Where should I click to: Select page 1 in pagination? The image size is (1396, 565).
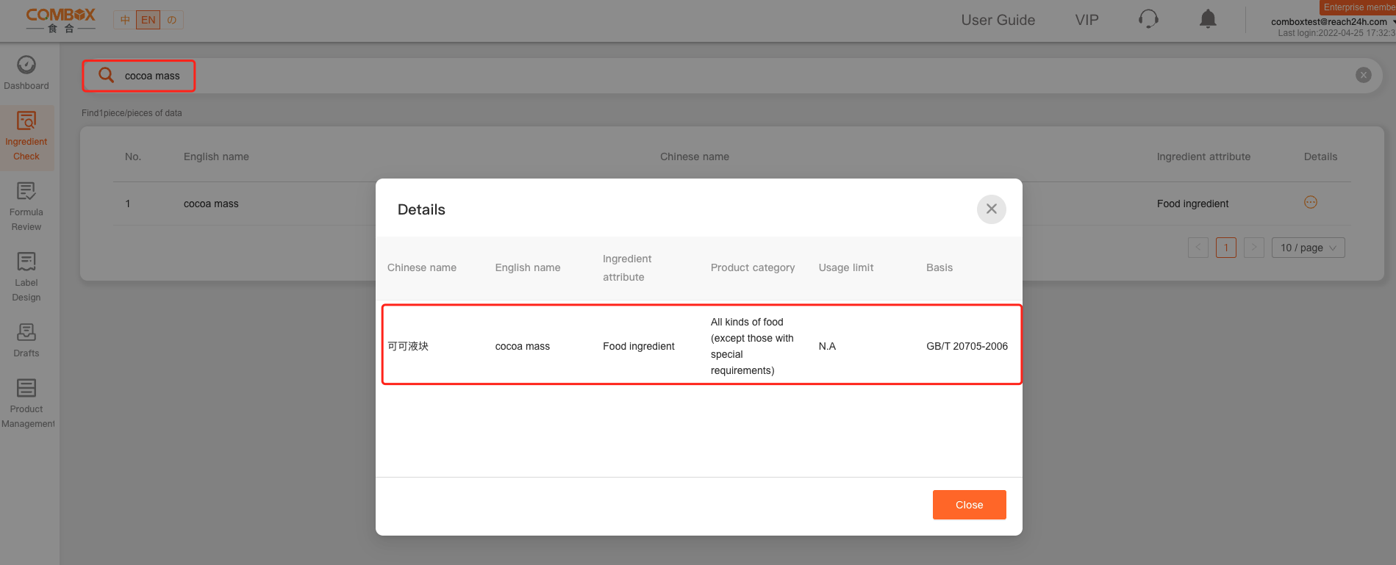tap(1226, 248)
